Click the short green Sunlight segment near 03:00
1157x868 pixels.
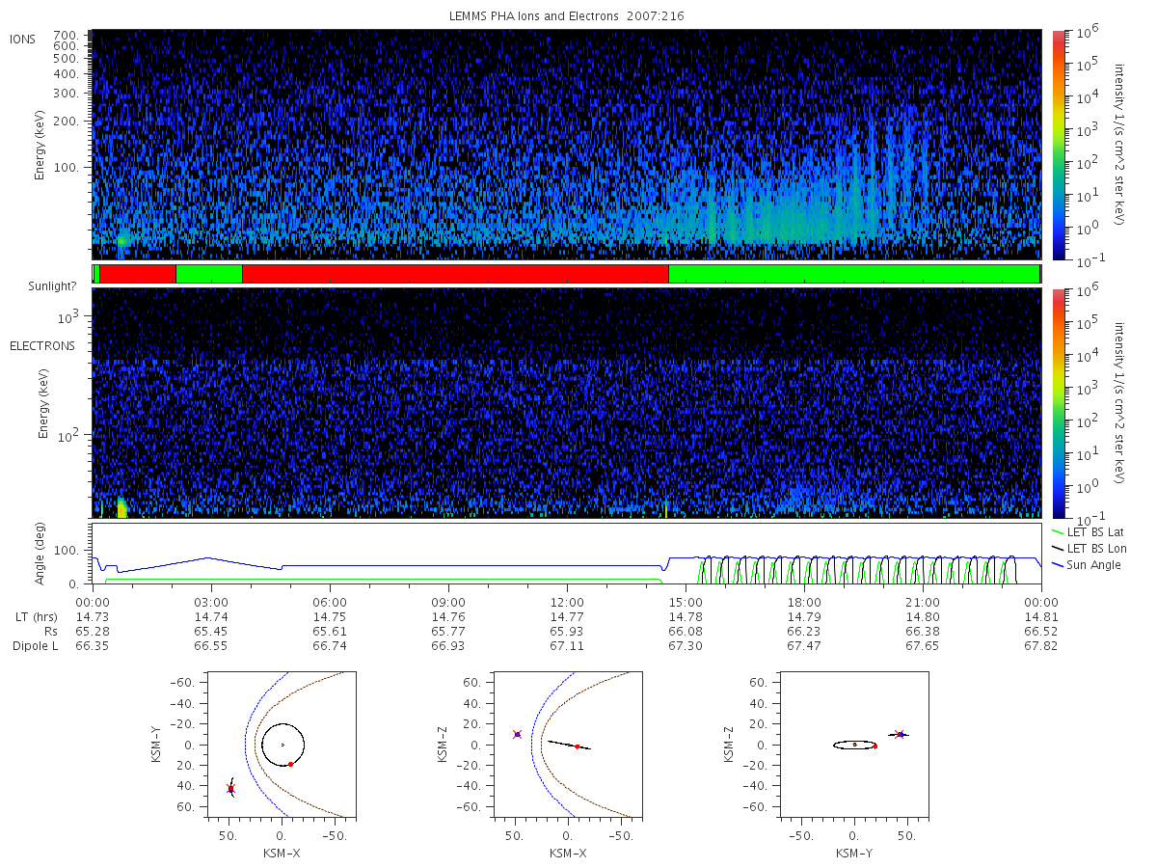[209, 274]
